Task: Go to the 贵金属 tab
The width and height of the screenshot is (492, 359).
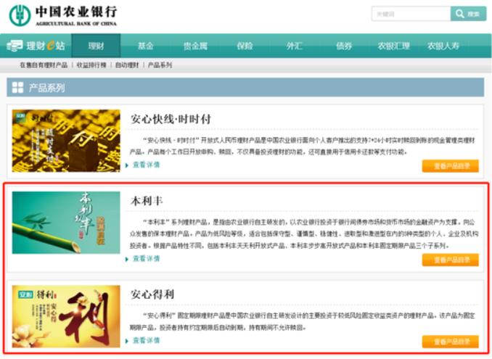Action: click(x=195, y=46)
